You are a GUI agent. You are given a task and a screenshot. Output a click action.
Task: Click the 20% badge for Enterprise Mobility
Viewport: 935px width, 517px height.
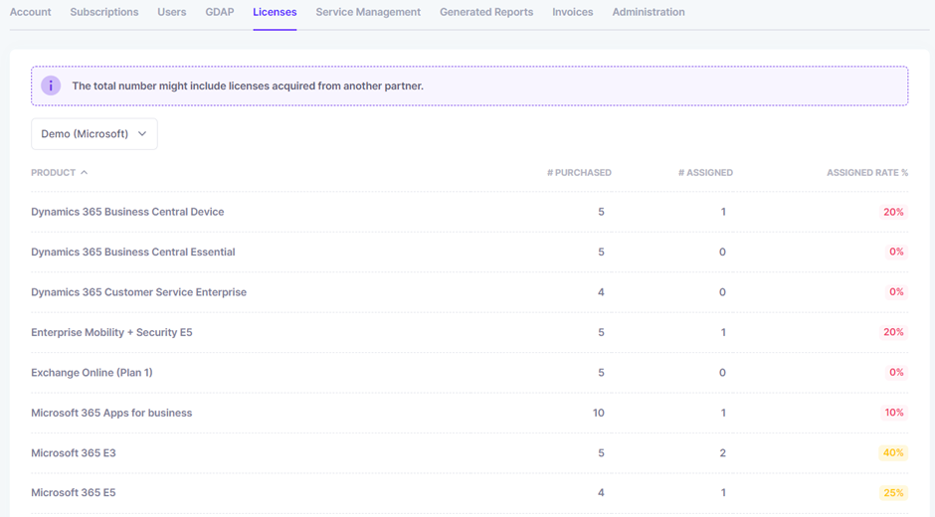[x=893, y=332]
